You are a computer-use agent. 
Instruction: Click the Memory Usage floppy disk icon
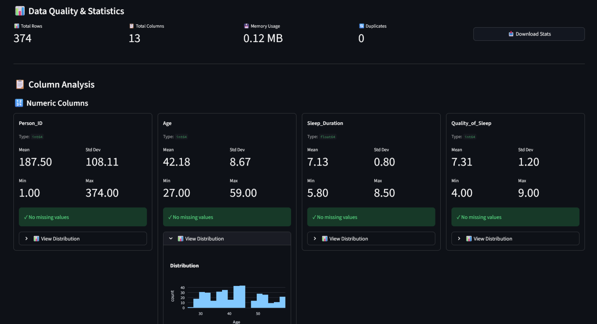coord(246,26)
